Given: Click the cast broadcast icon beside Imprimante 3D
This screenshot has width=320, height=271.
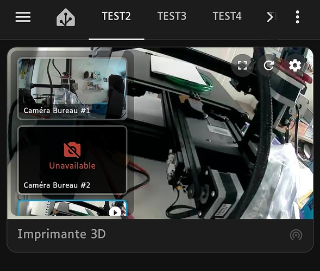Looking at the screenshot, I should click(x=296, y=235).
